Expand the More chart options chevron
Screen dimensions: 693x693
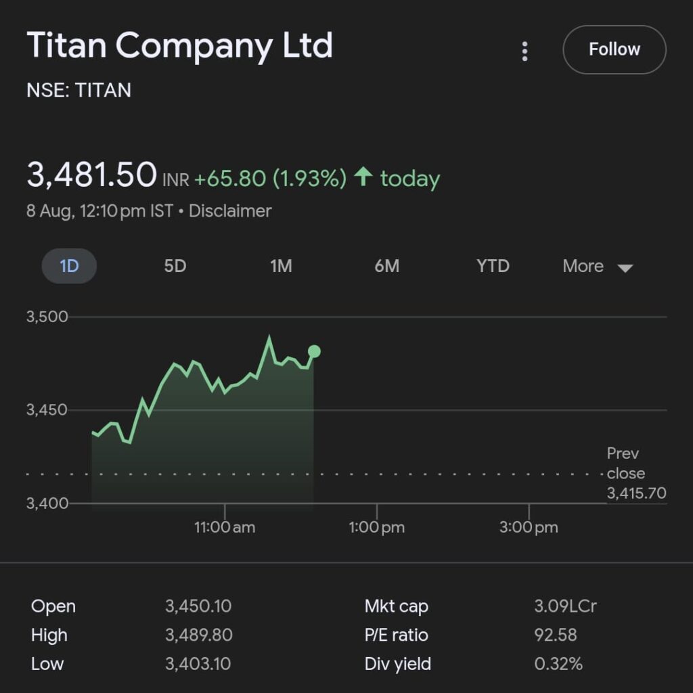click(624, 267)
